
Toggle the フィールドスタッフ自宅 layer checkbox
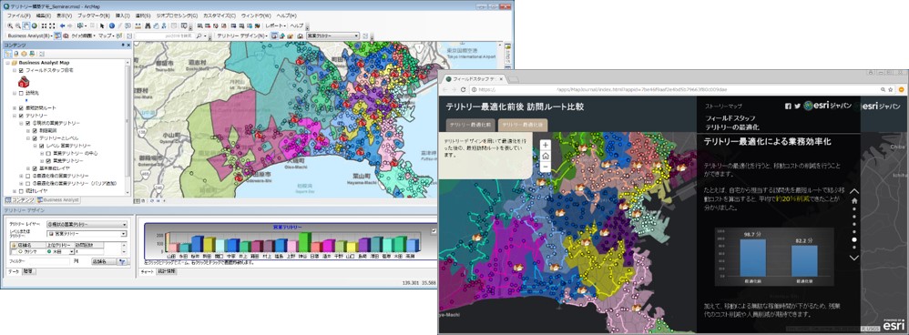tap(21, 70)
